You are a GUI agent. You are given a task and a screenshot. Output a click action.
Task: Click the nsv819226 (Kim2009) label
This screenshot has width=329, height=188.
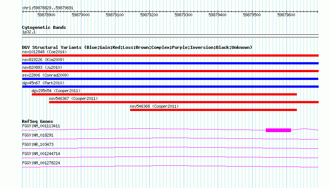tap(43, 60)
